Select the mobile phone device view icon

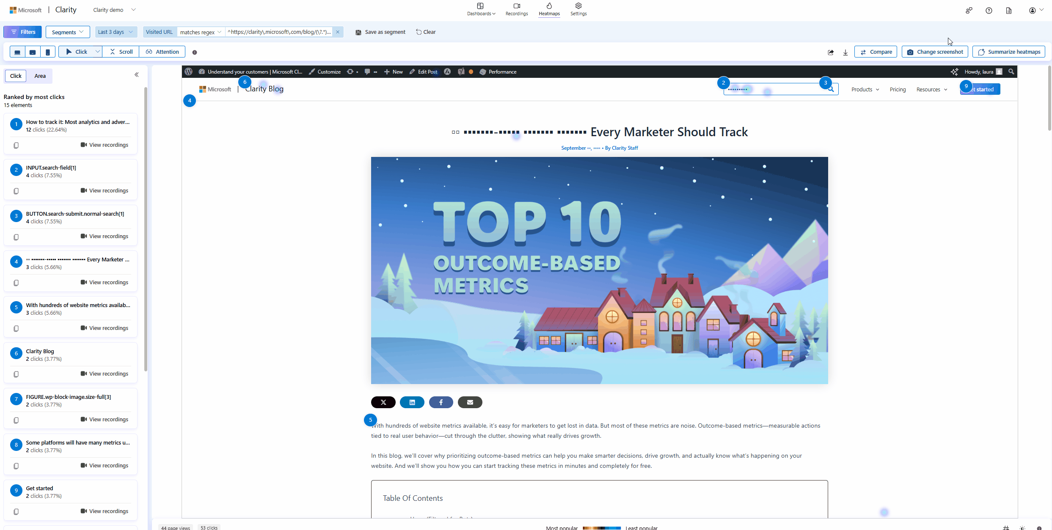coord(48,52)
